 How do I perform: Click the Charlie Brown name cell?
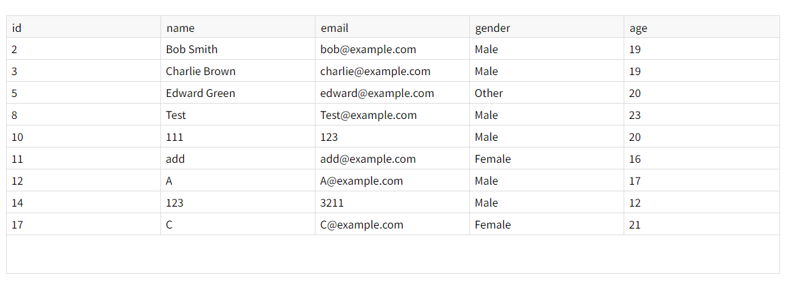tap(200, 71)
